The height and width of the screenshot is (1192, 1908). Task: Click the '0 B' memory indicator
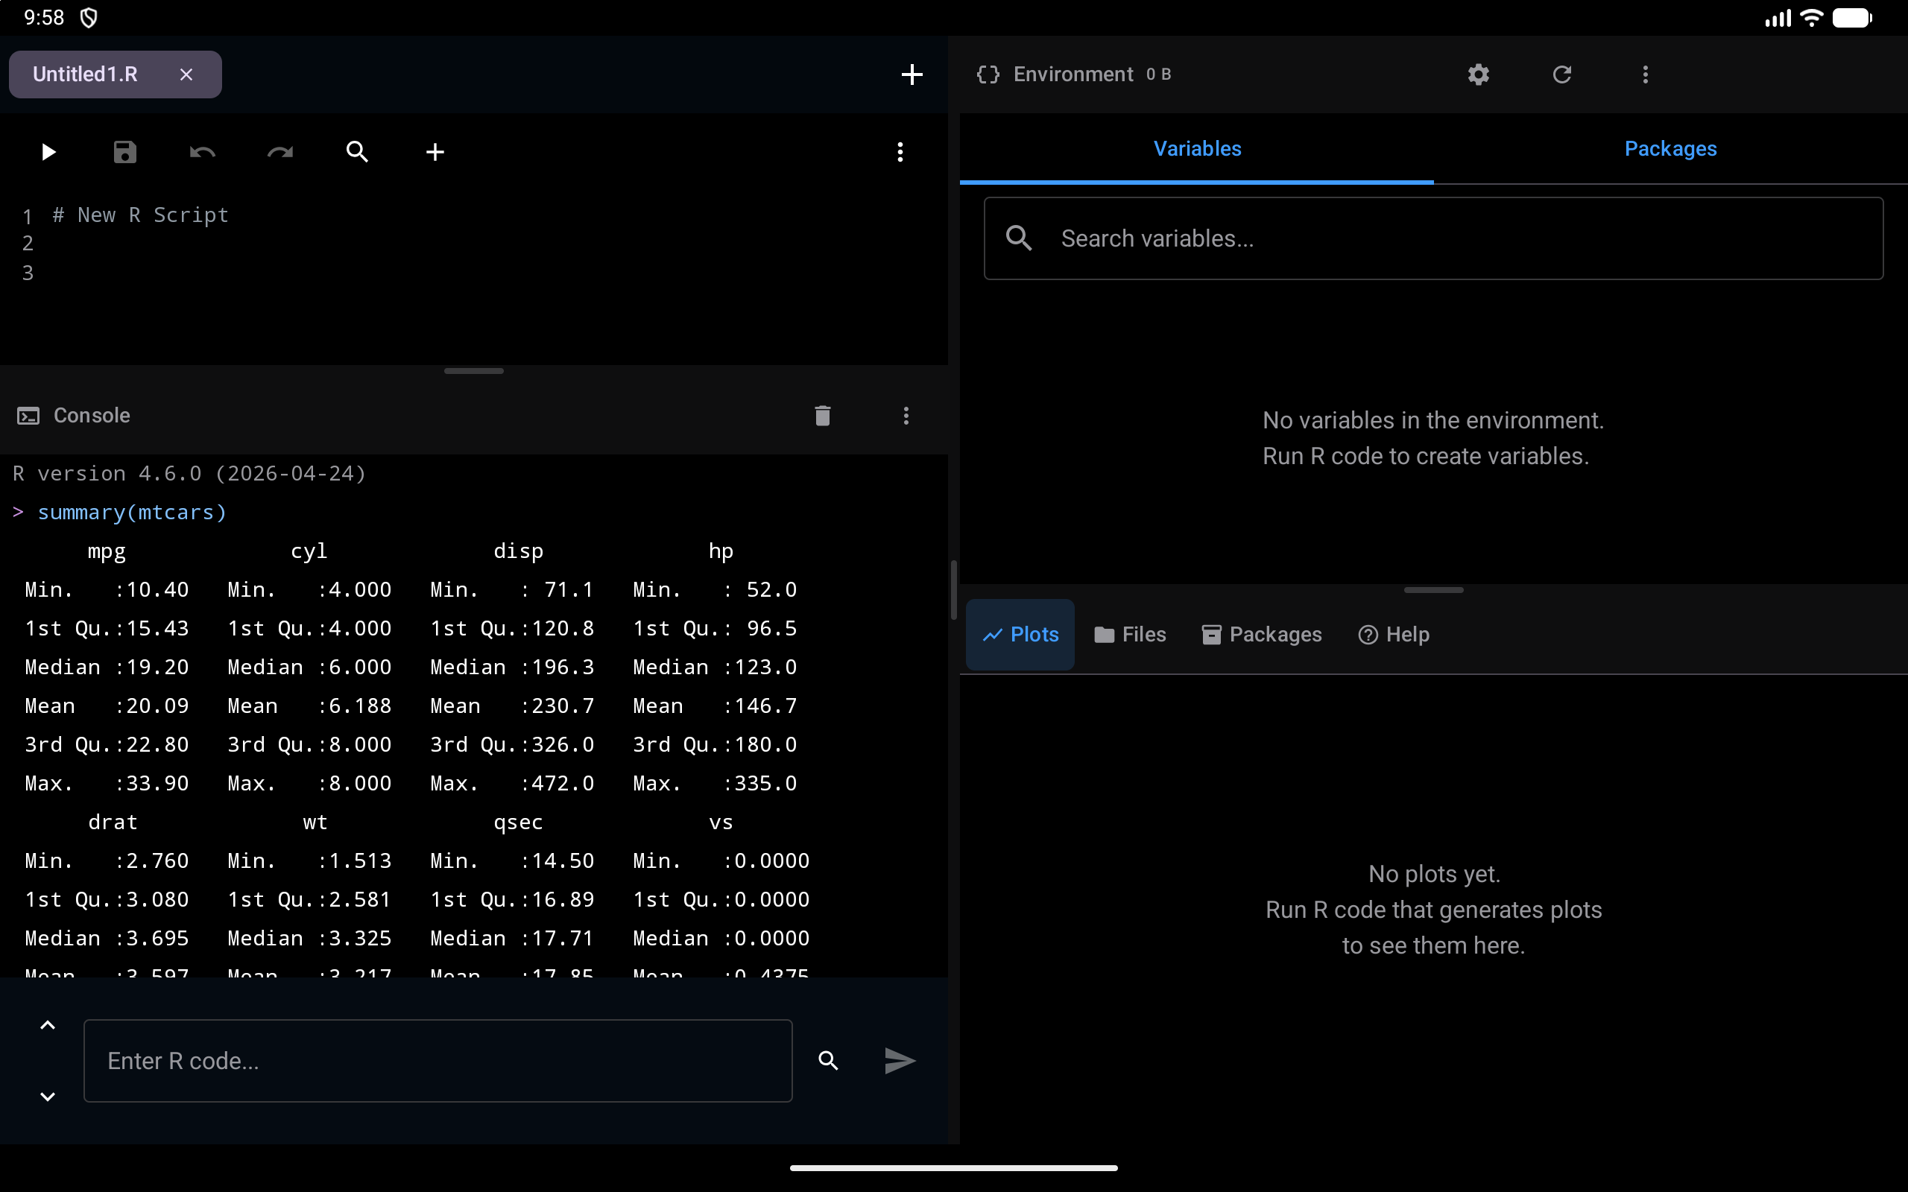[x=1158, y=74]
